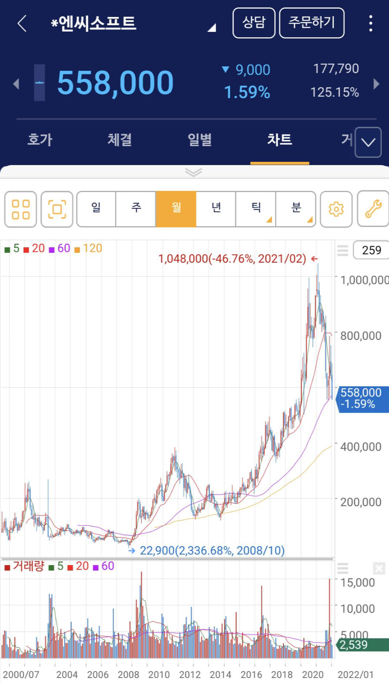
Task: Tap the 거래량 volume legend label
Action: [x=24, y=566]
